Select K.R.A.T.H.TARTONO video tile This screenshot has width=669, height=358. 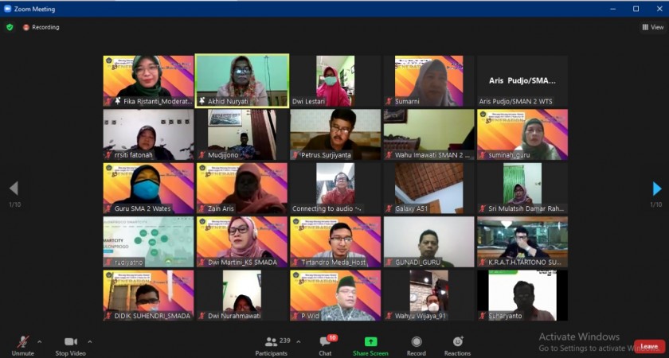(x=522, y=242)
